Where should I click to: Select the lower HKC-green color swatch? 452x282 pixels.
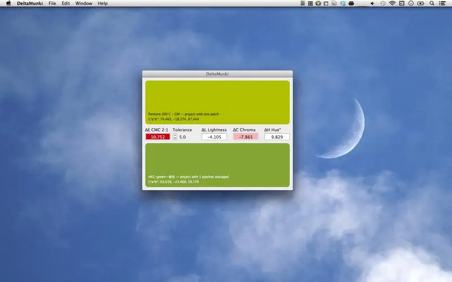click(218, 165)
